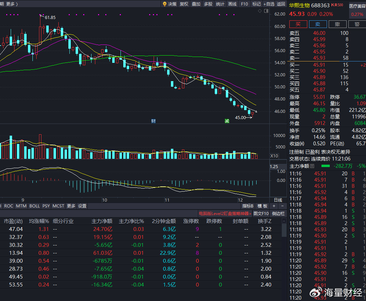The image size is (366, 301).
Task: Click 涨停 price 55.01
Action: [319, 97]
